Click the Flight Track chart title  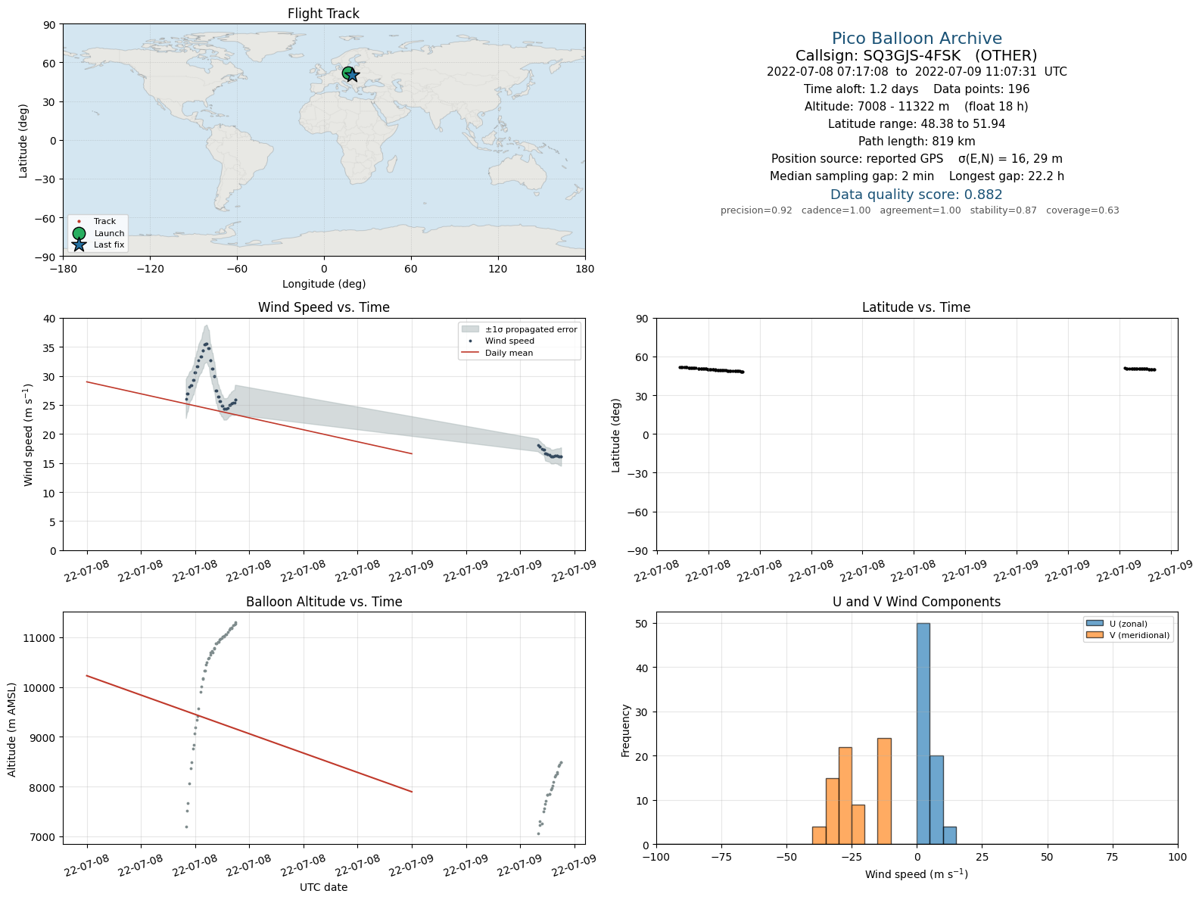(x=324, y=14)
